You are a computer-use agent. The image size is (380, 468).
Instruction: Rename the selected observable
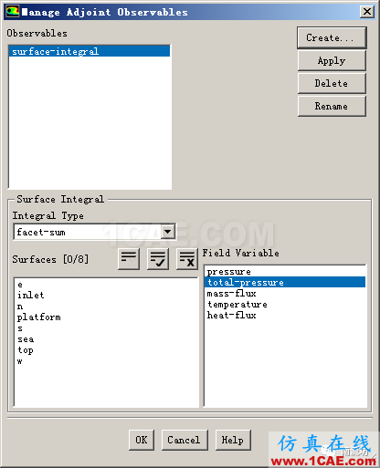(332, 106)
